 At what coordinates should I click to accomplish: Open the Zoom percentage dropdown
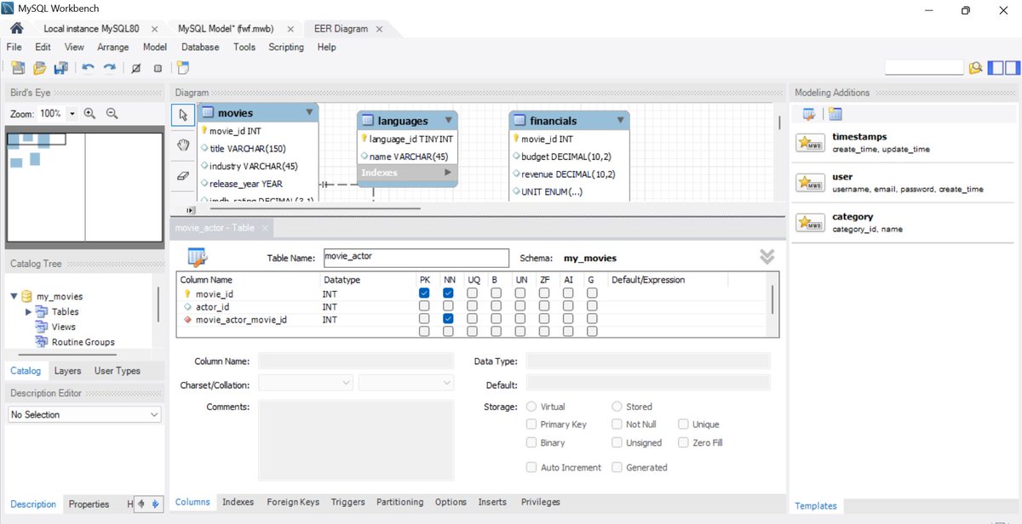point(72,113)
